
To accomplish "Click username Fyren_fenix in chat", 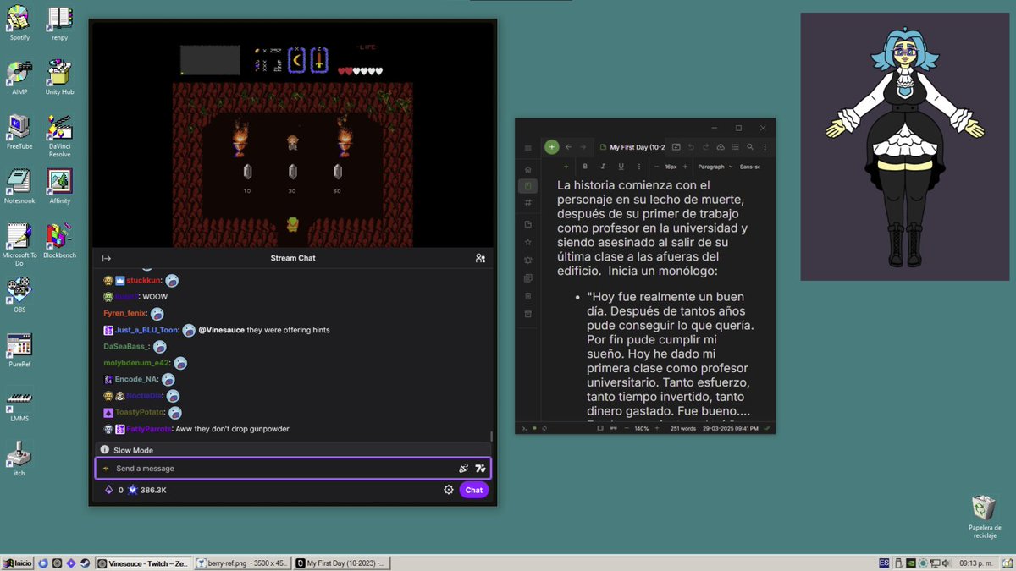I will click(125, 313).
